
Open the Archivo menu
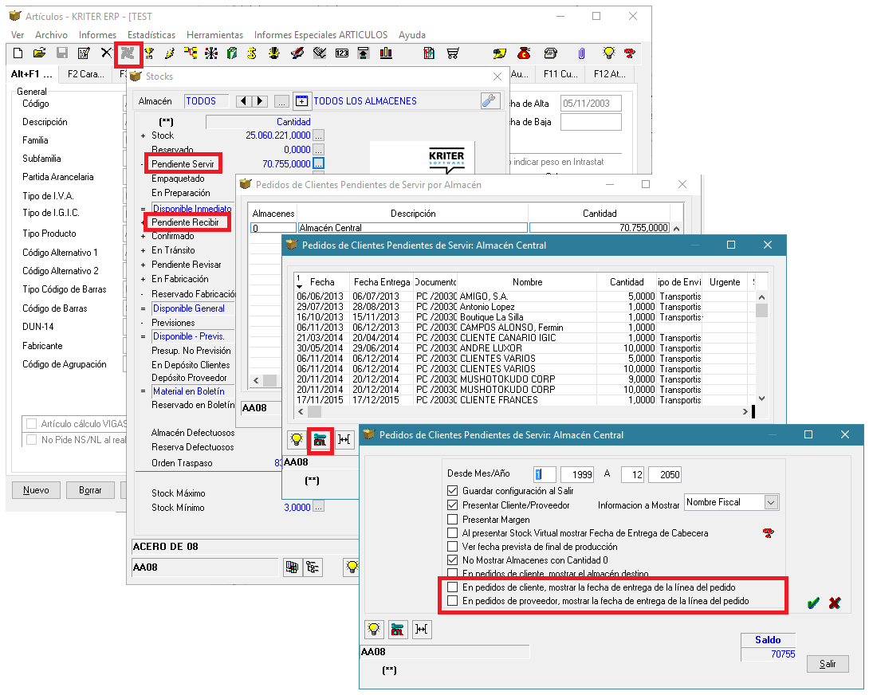click(51, 35)
